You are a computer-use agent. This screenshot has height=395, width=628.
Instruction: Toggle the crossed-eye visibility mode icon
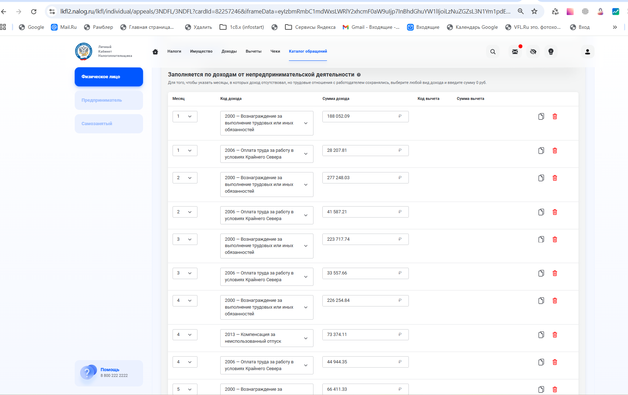click(533, 52)
